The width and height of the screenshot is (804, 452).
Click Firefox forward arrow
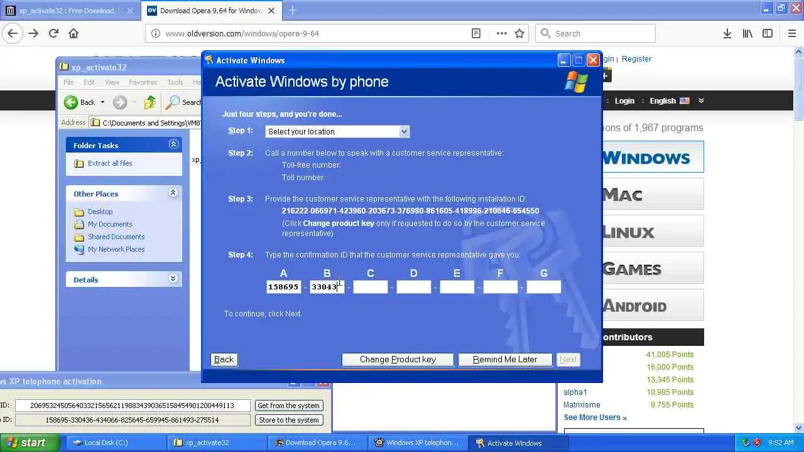tap(33, 33)
